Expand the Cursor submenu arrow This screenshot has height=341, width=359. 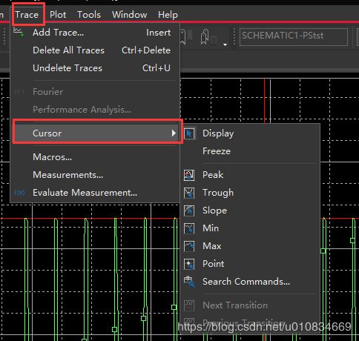[x=174, y=133]
